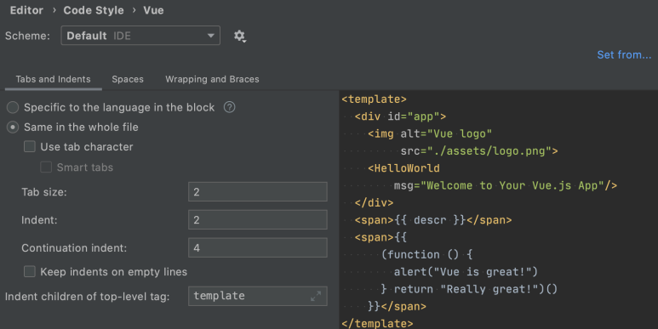
Task: Click the Scheme dropdown arrow
Action: pyautogui.click(x=210, y=36)
